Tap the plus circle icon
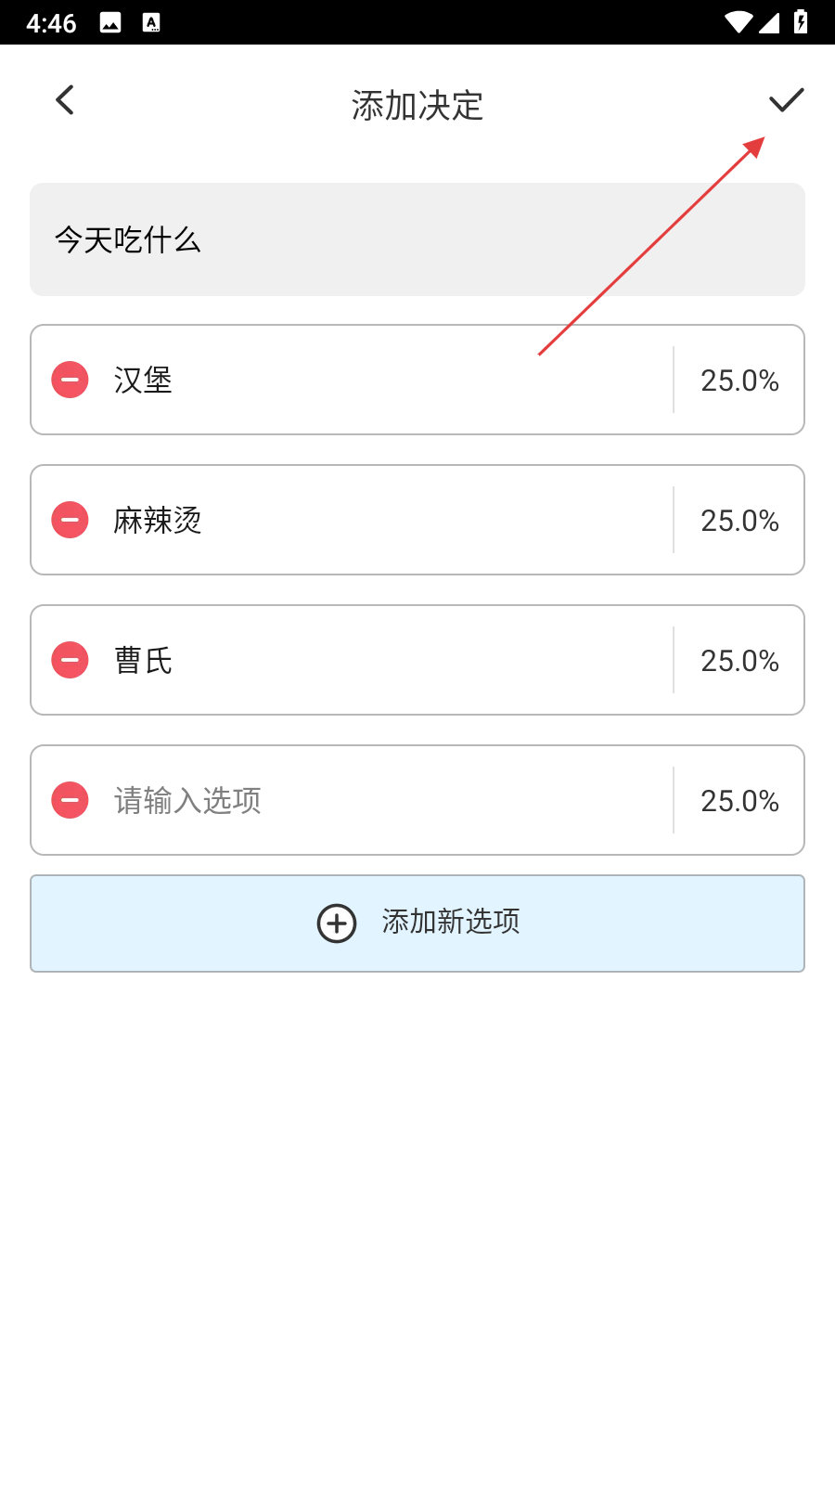This screenshot has height=1485, width=835. tap(337, 923)
